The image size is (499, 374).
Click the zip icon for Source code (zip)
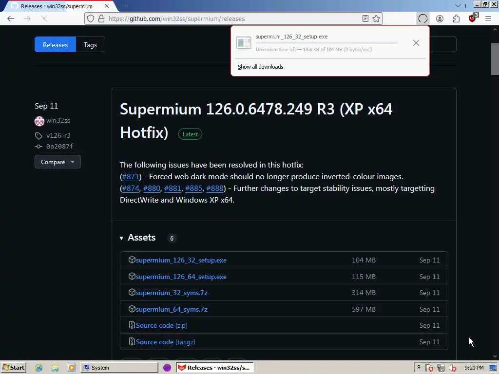132,325
